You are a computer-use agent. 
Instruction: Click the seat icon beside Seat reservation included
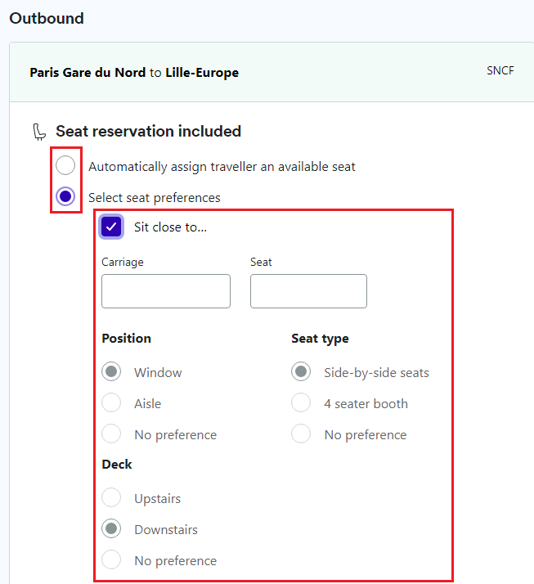click(x=39, y=132)
